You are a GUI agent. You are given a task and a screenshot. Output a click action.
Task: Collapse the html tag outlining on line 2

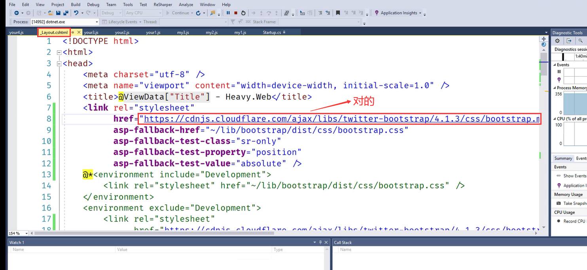click(x=59, y=52)
